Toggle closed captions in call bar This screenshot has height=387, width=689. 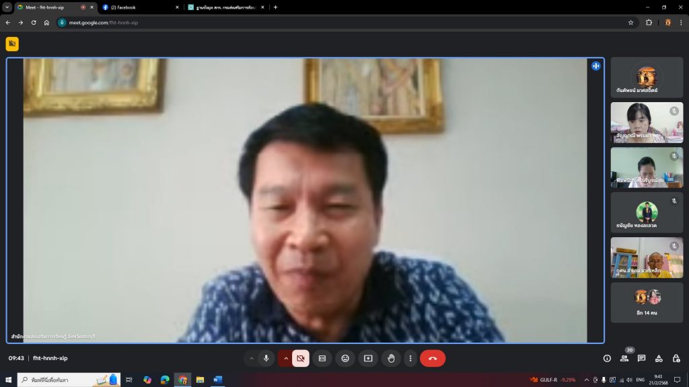(x=322, y=359)
